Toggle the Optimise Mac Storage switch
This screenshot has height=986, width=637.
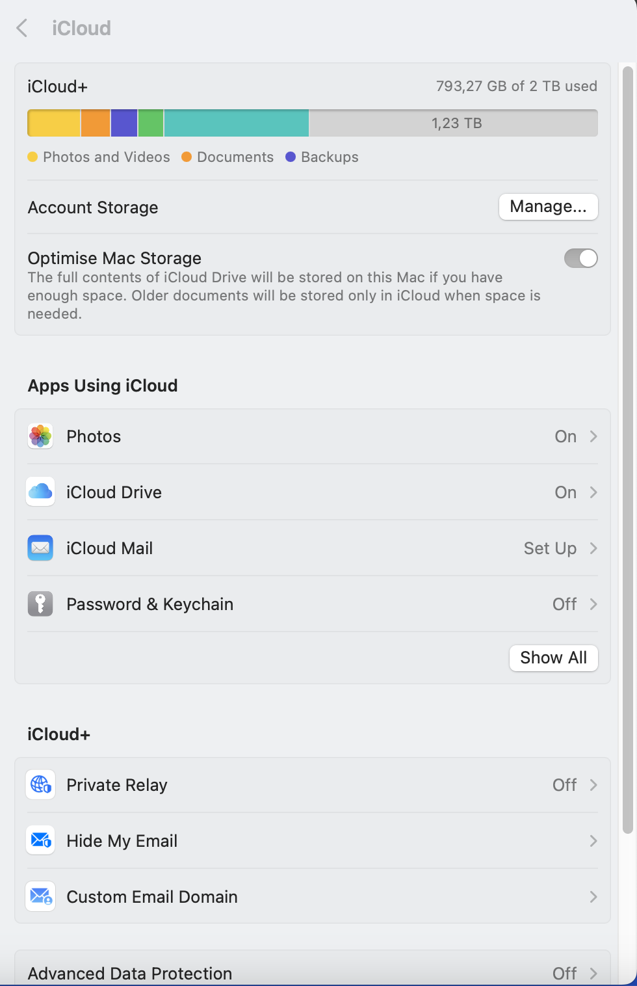[x=580, y=258]
